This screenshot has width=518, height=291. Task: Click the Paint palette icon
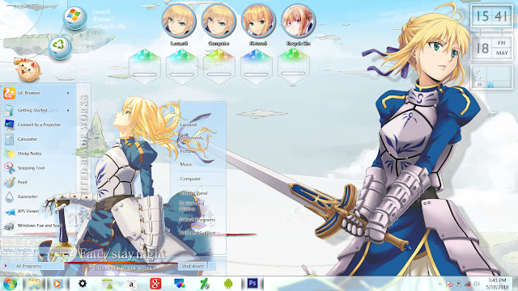tap(9, 183)
